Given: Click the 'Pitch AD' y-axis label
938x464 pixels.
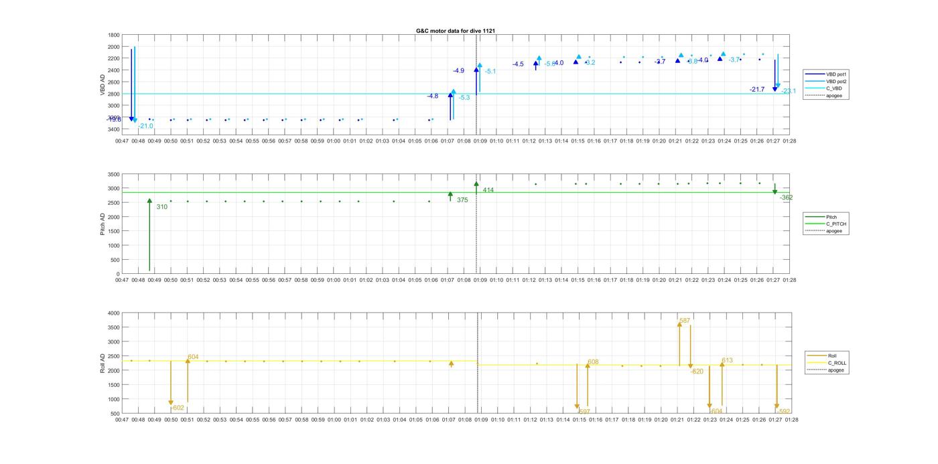Looking at the screenshot, I should click(x=103, y=224).
